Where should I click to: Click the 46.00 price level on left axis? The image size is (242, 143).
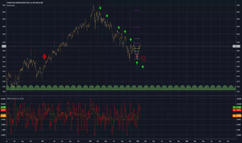tap(4, 27)
